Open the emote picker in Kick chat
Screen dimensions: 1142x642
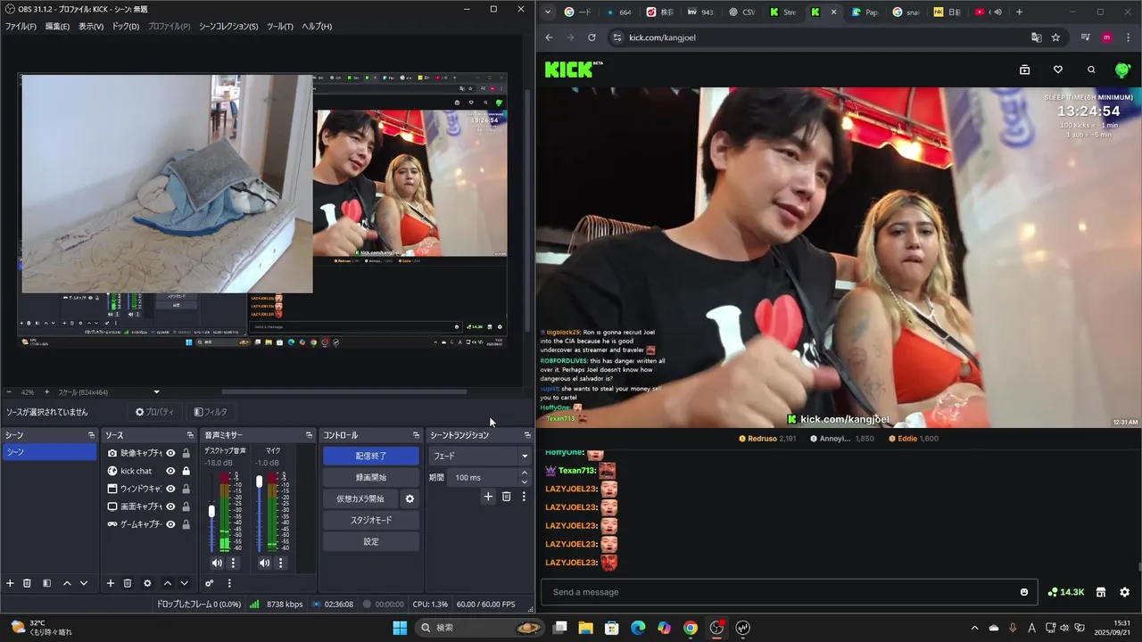point(1024,592)
